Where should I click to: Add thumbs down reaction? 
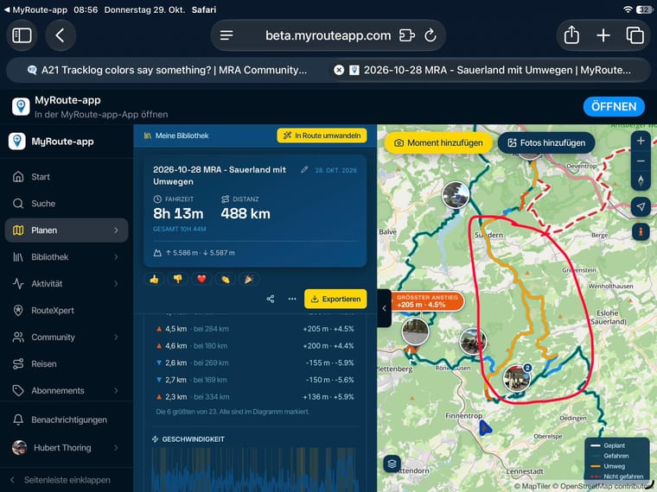point(178,279)
